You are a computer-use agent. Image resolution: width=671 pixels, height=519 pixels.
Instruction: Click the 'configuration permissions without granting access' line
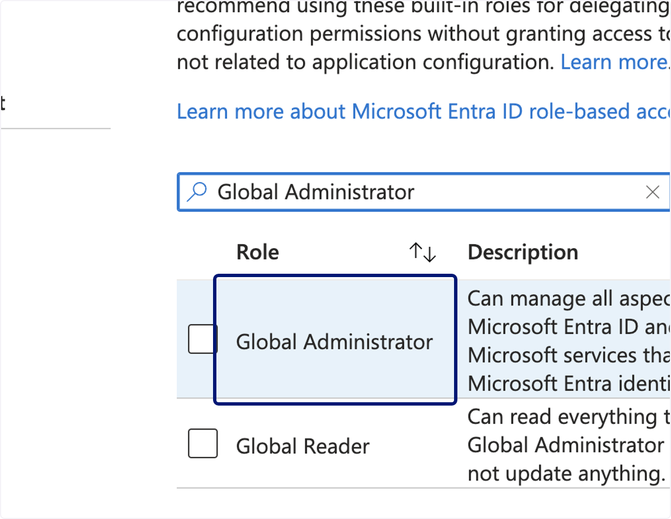point(424,34)
